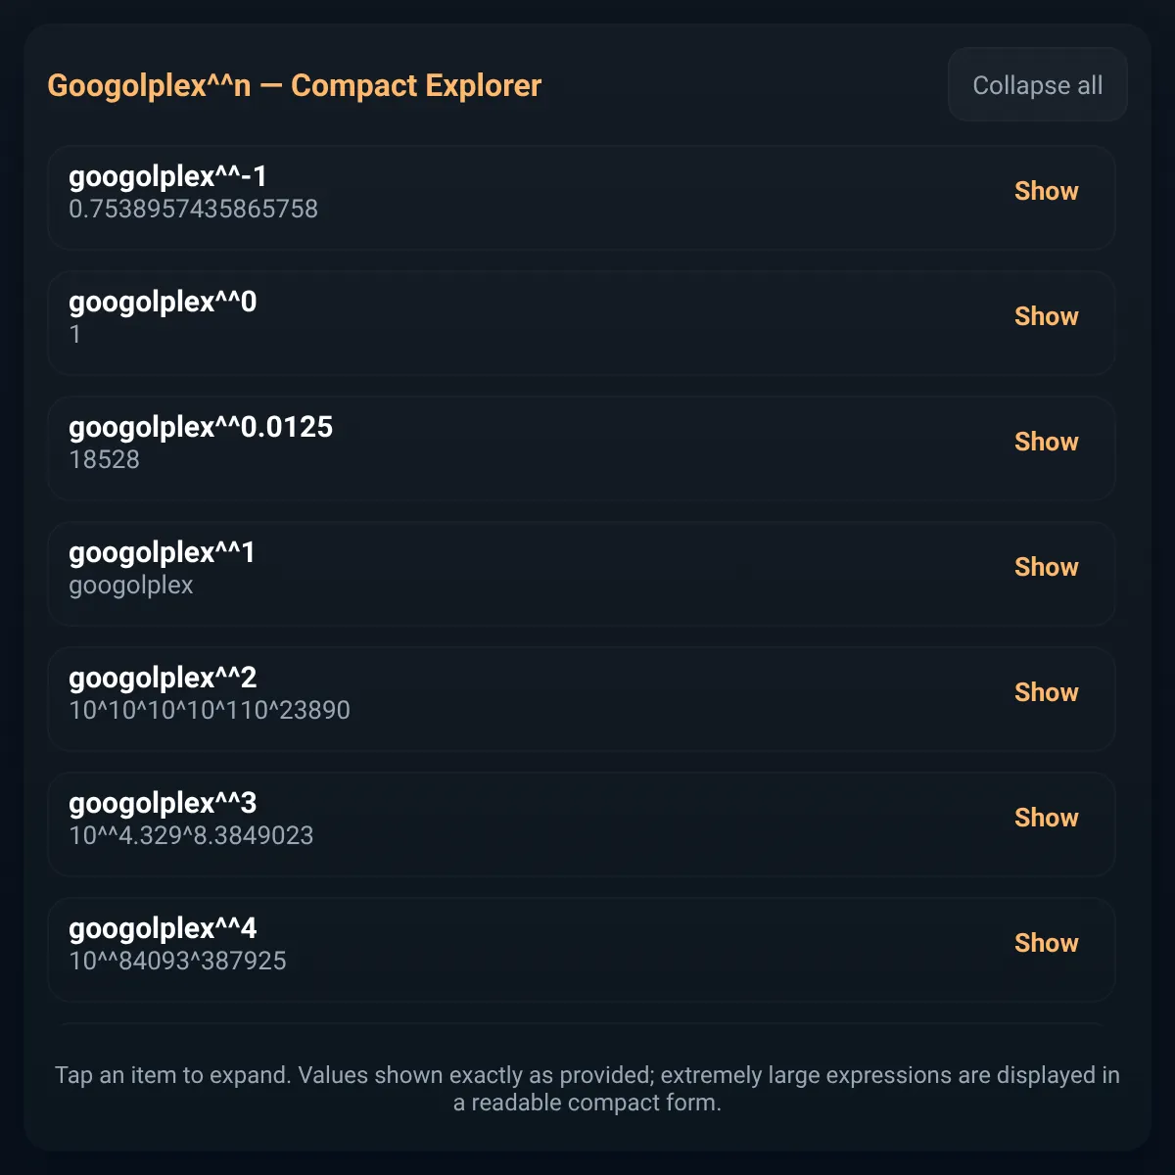This screenshot has height=1175, width=1175.
Task: Tap the googolplex^^4 row title
Action: tap(163, 929)
